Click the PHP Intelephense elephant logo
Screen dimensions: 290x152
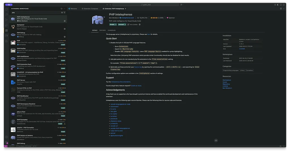98,20
